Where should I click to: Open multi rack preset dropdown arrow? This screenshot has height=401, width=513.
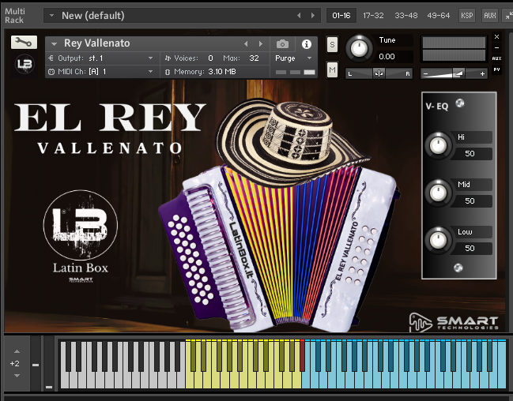pyautogui.click(x=51, y=15)
